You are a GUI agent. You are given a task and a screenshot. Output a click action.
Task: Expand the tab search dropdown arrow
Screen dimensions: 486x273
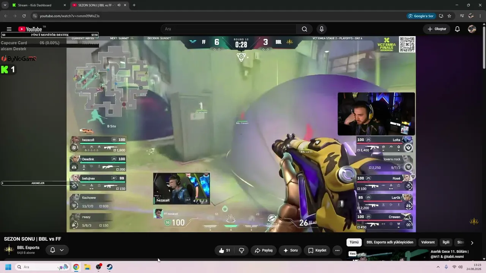click(5, 5)
